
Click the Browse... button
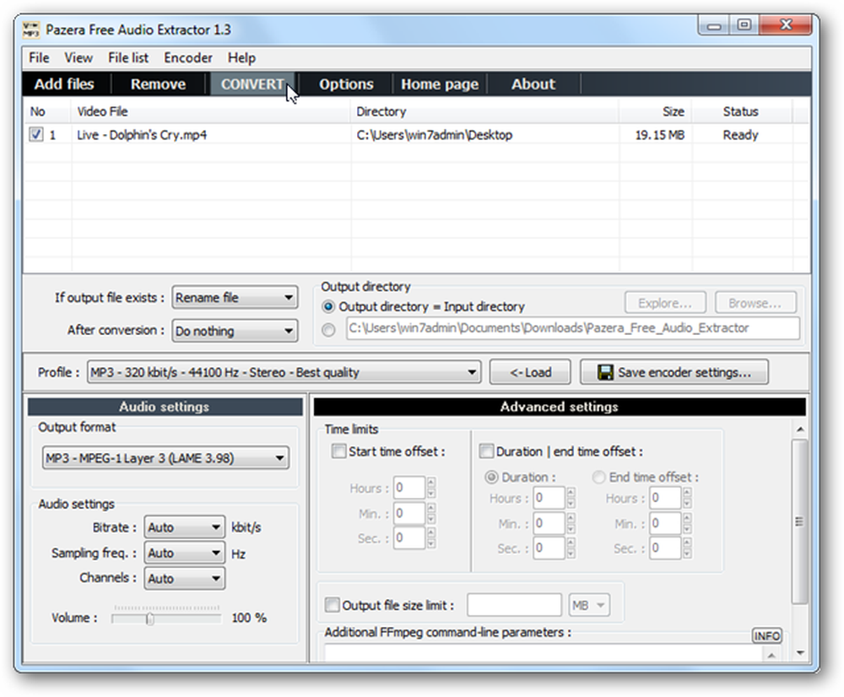[x=755, y=303]
